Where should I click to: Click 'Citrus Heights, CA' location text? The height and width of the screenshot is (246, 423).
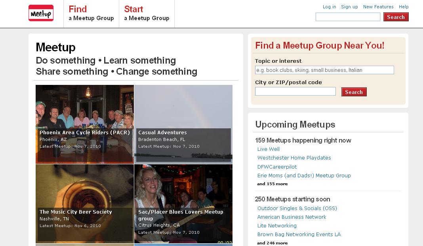point(159,225)
